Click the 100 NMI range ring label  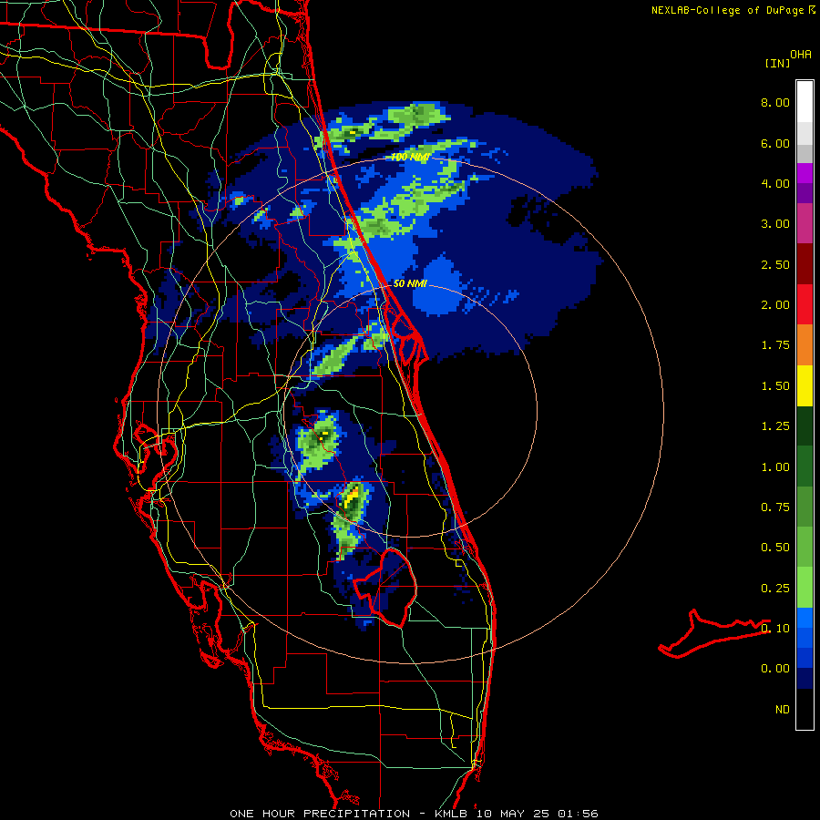coord(410,157)
